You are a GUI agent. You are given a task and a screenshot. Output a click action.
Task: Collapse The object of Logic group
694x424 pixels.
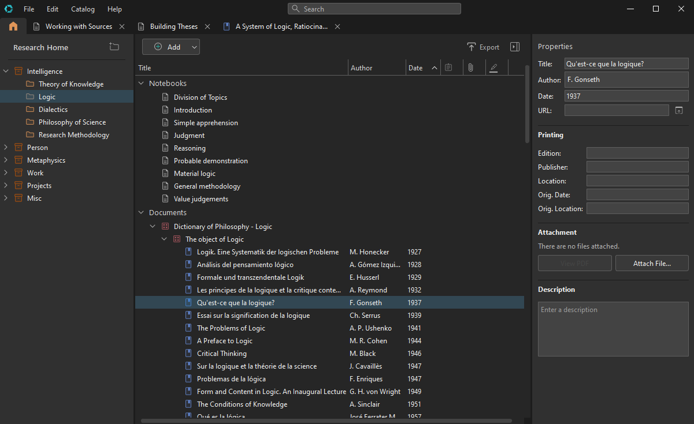click(x=164, y=239)
